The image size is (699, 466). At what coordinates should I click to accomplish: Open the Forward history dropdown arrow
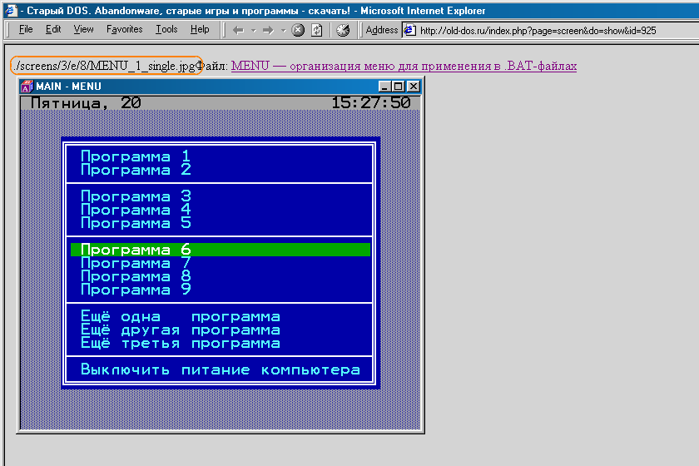[283, 31]
